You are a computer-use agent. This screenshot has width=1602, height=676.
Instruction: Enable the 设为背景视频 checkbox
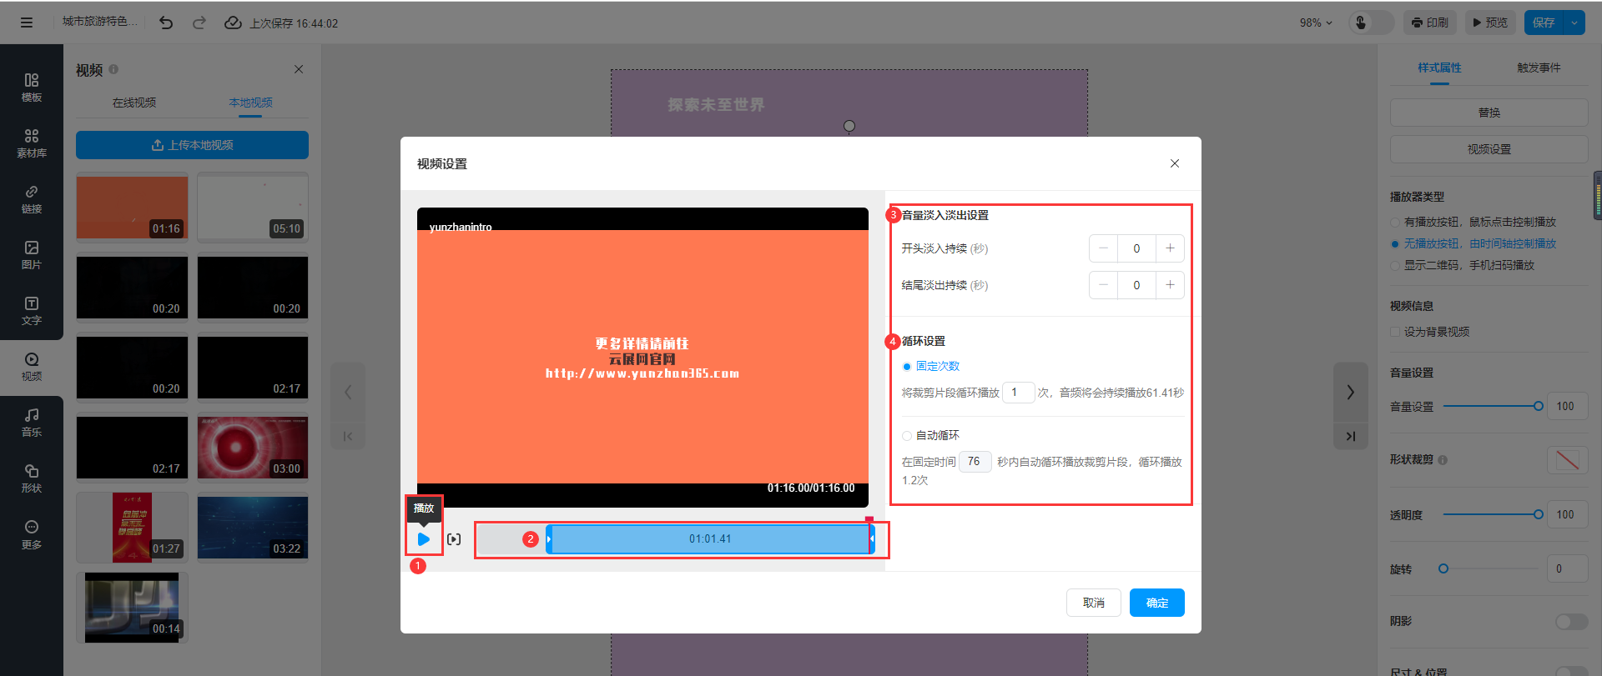[x=1395, y=332]
